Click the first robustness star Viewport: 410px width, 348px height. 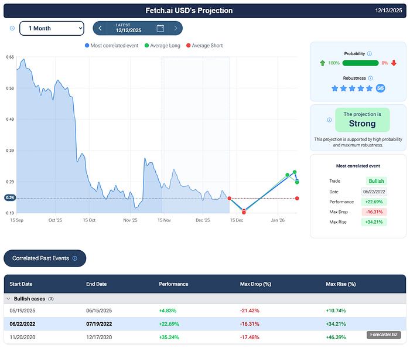pyautogui.click(x=334, y=88)
